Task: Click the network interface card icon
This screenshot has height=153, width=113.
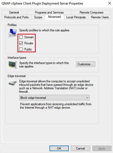Action: [13, 65]
